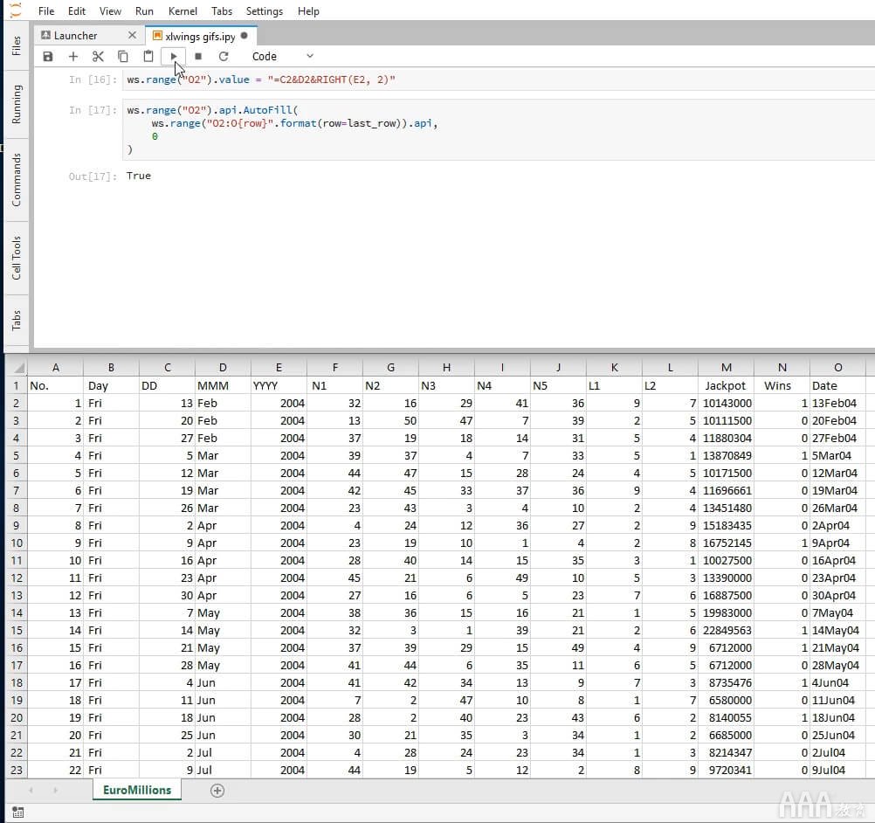875x823 pixels.
Task: Select column M header in the spreadsheet
Action: (726, 368)
